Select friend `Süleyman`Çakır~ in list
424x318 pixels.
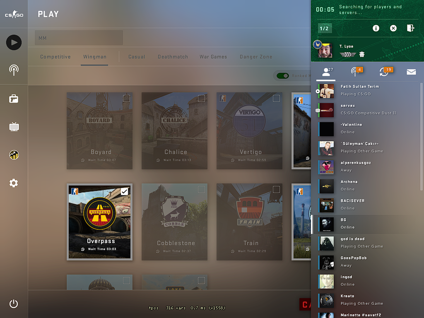tap(367, 148)
